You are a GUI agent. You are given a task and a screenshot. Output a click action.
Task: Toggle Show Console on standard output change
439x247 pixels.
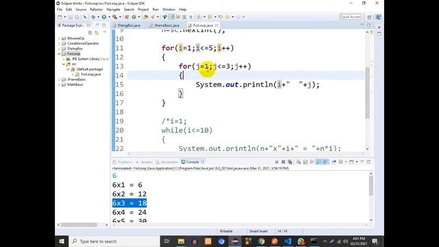319,162
